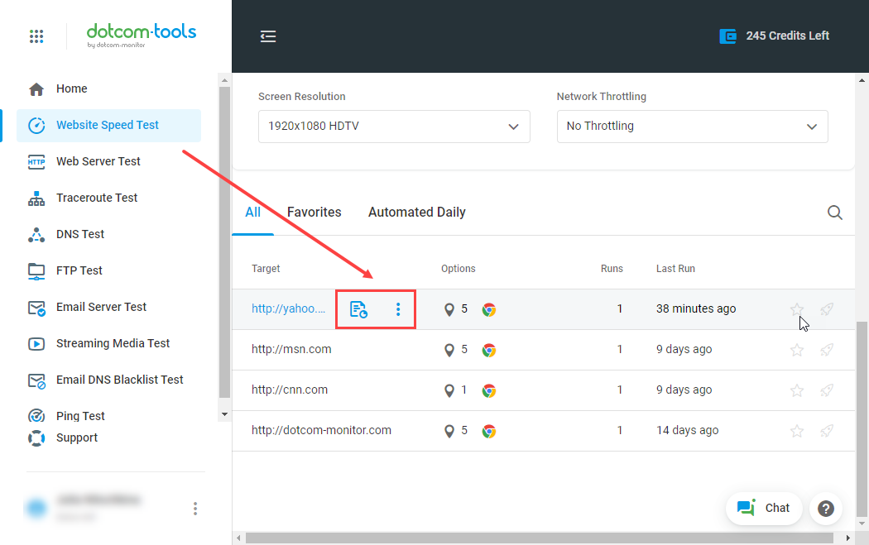Collapse sidebar with the hamburger menu icon

tap(268, 36)
